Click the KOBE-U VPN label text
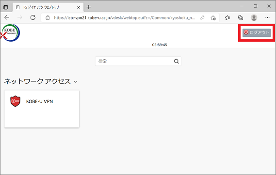The image size is (276, 175). pyautogui.click(x=40, y=101)
